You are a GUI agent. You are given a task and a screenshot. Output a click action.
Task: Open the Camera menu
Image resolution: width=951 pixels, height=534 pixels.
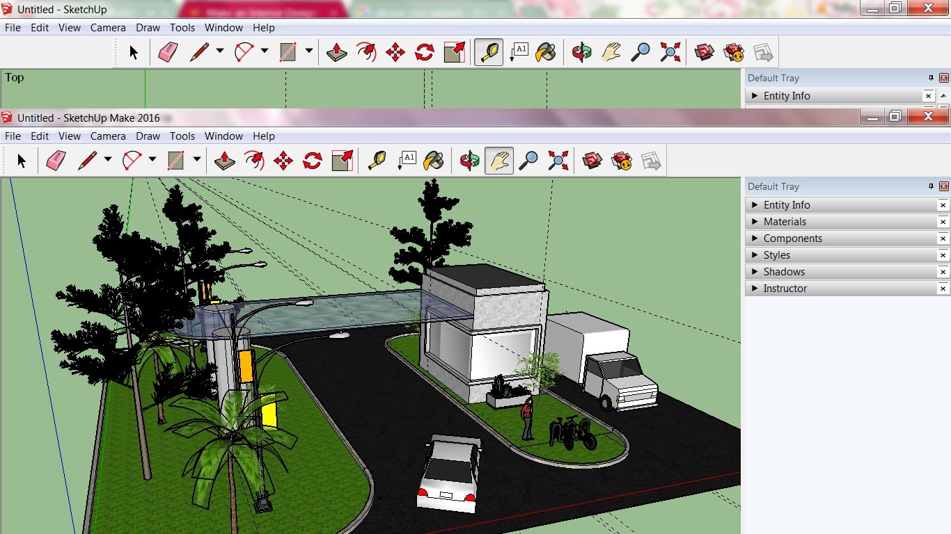pyautogui.click(x=108, y=136)
